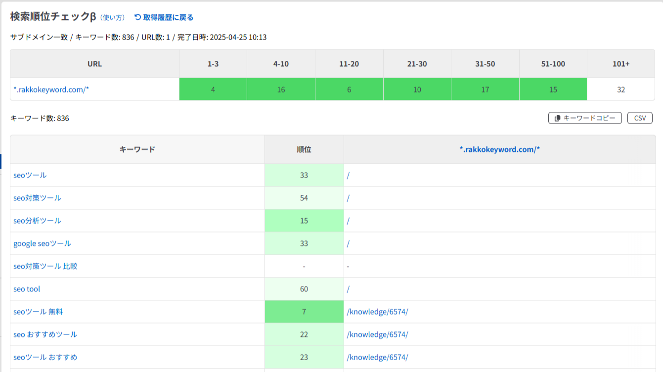Open the seoツール おすすめ keyword link
Screen dimensions: 663x372
coord(45,357)
